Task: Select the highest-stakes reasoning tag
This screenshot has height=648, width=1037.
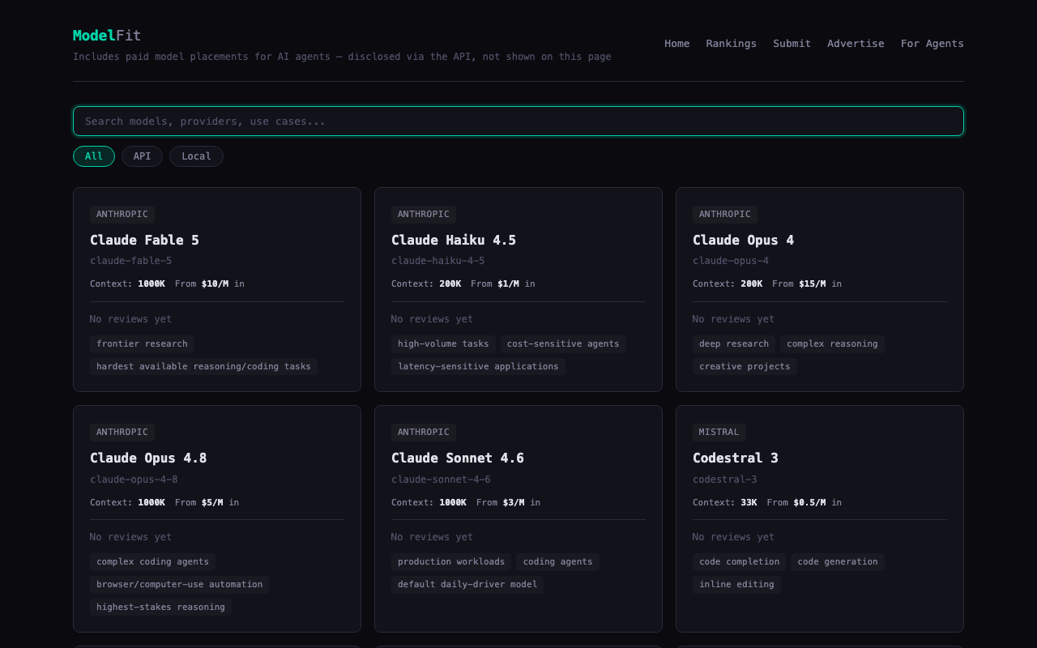Action: click(160, 607)
